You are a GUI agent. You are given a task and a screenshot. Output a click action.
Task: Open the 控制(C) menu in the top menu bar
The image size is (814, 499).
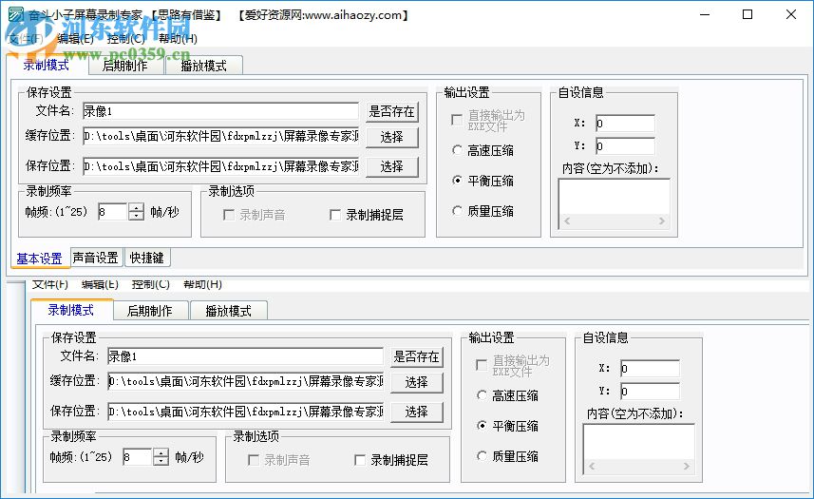point(126,38)
